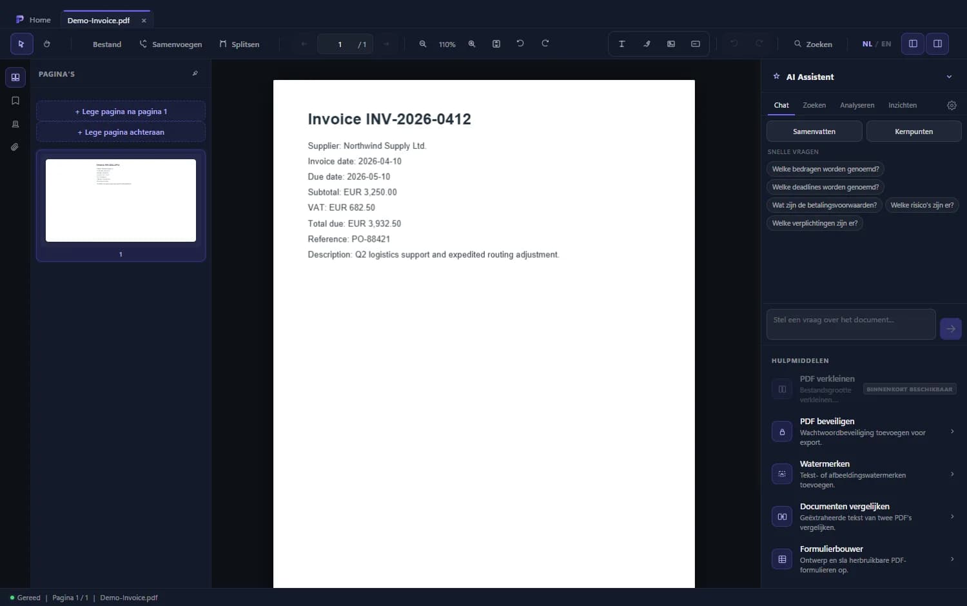
Task: Zoom in with the magnifier plus icon
Action: (x=472, y=44)
